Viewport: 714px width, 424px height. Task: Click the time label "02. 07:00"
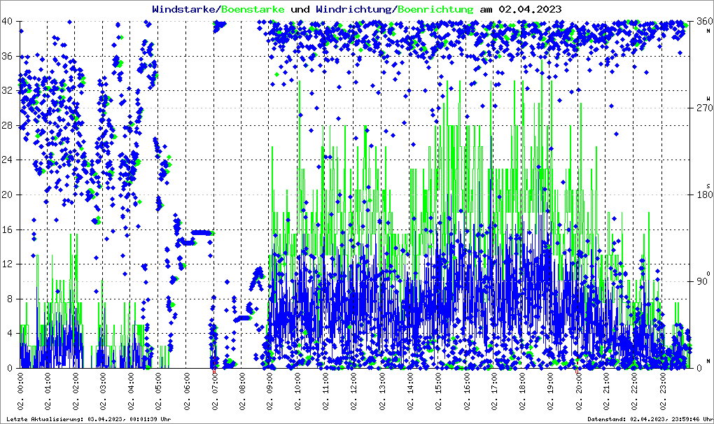click(214, 391)
